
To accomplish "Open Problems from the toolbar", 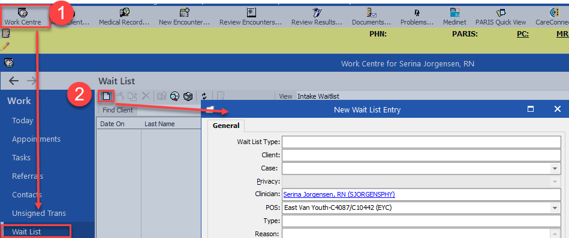I will (x=417, y=17).
